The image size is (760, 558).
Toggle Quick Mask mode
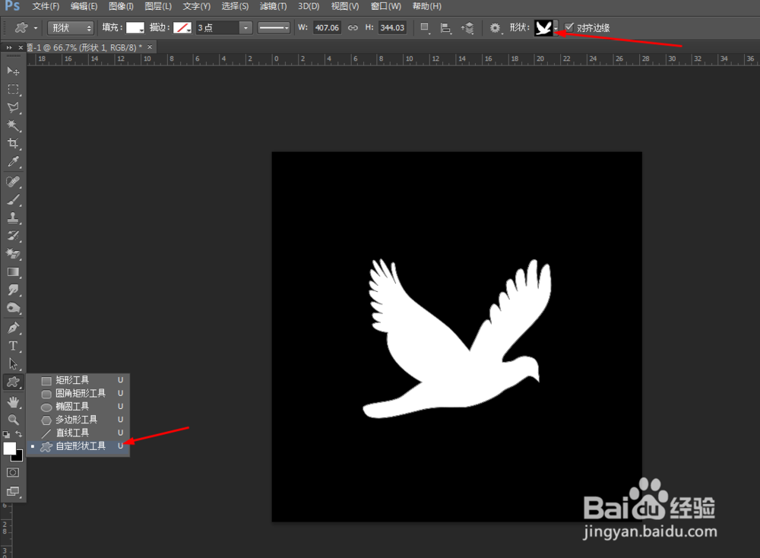click(13, 472)
